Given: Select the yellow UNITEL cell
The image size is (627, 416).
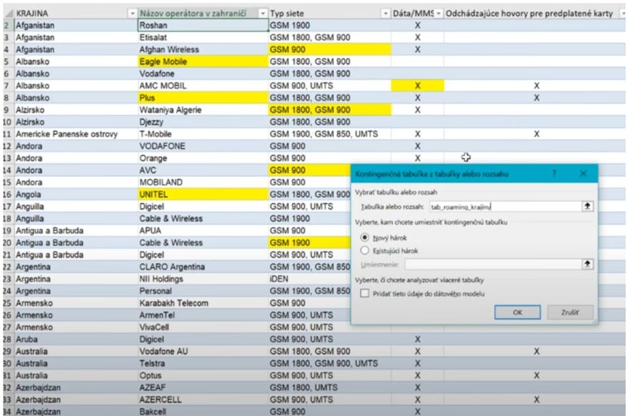Looking at the screenshot, I should (x=203, y=194).
